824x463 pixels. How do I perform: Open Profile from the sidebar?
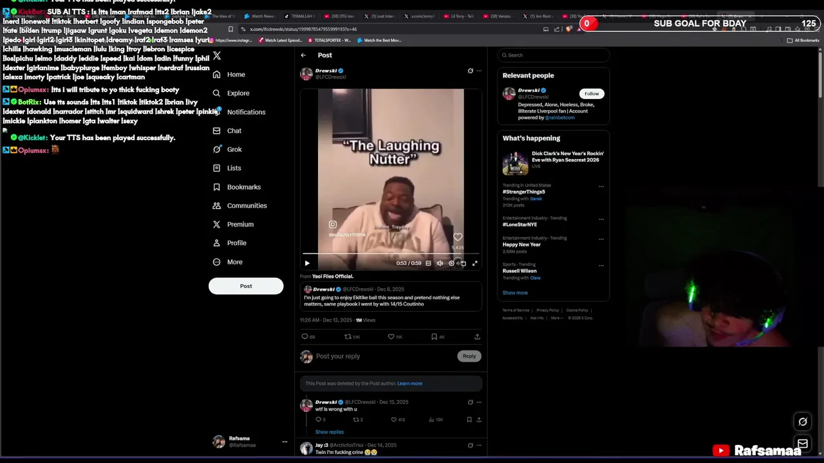pyautogui.click(x=229, y=243)
